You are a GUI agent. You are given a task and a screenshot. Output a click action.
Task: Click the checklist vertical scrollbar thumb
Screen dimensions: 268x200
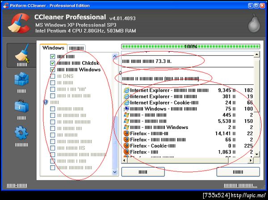(115, 142)
